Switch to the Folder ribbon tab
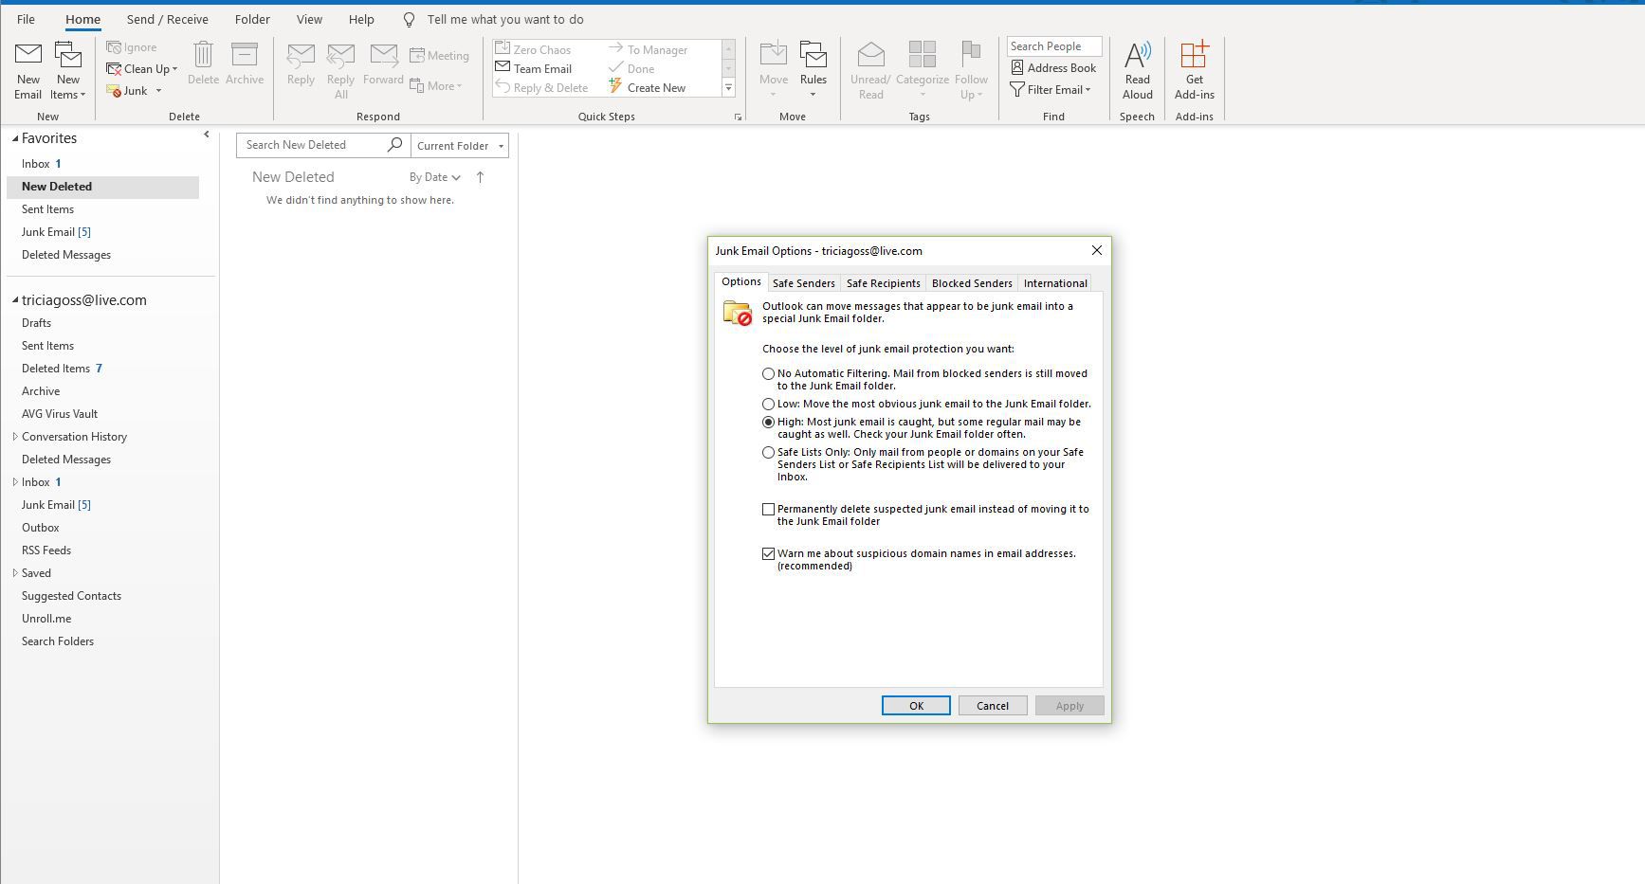The width and height of the screenshot is (1645, 884). (x=252, y=19)
